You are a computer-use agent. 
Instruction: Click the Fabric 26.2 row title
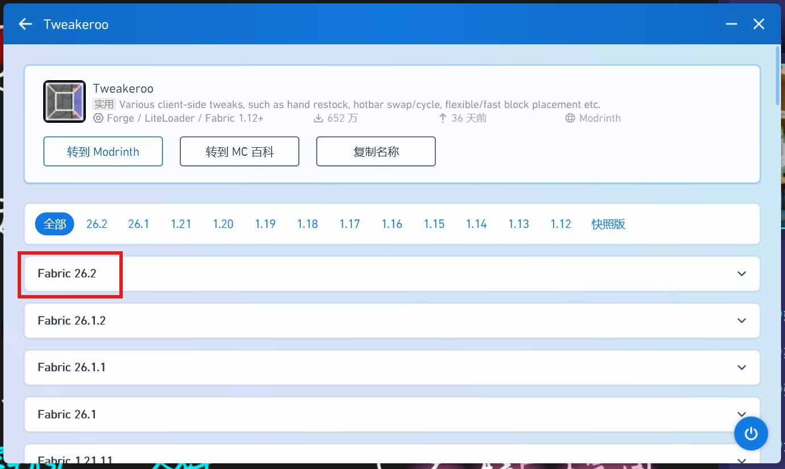(67, 273)
